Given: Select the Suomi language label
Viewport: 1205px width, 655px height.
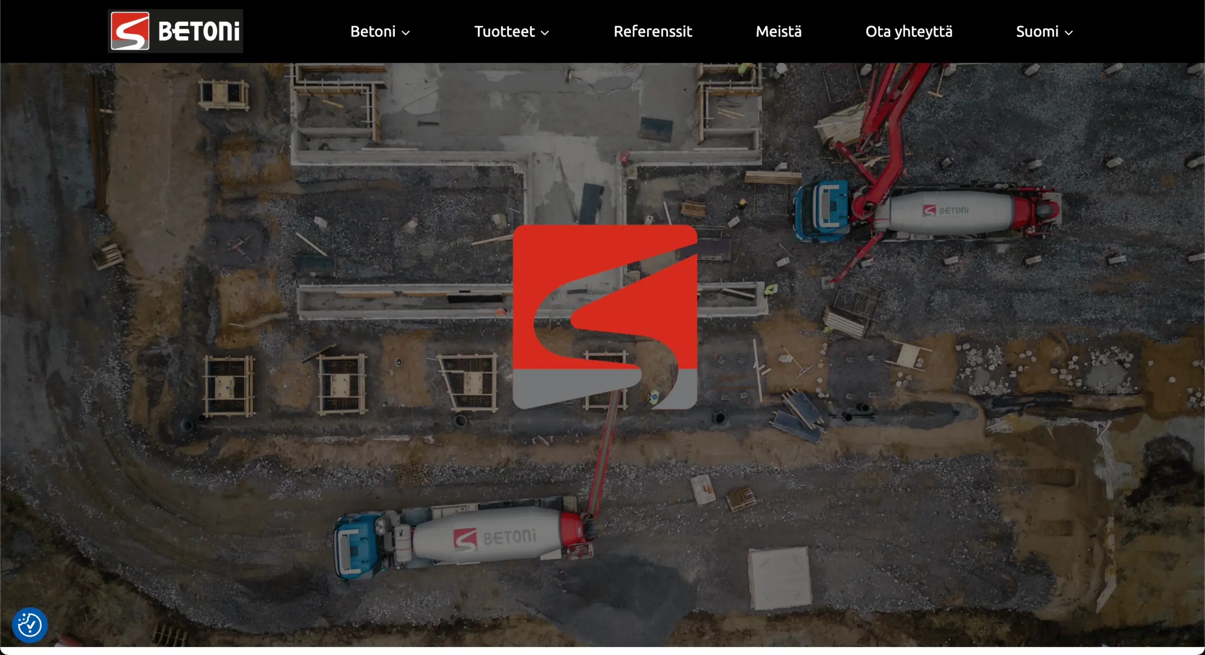Looking at the screenshot, I should point(1037,32).
